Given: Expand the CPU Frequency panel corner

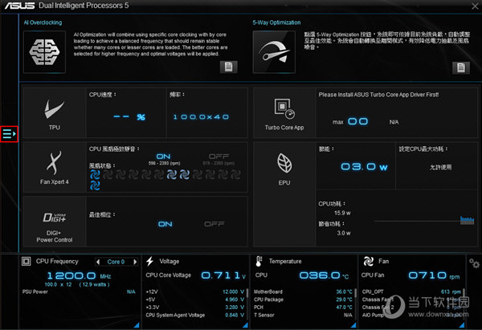Looking at the screenshot, I should tap(137, 325).
